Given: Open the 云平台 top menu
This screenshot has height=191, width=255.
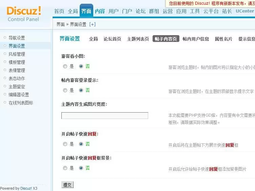Looking at the screenshot, I should coord(211,11).
